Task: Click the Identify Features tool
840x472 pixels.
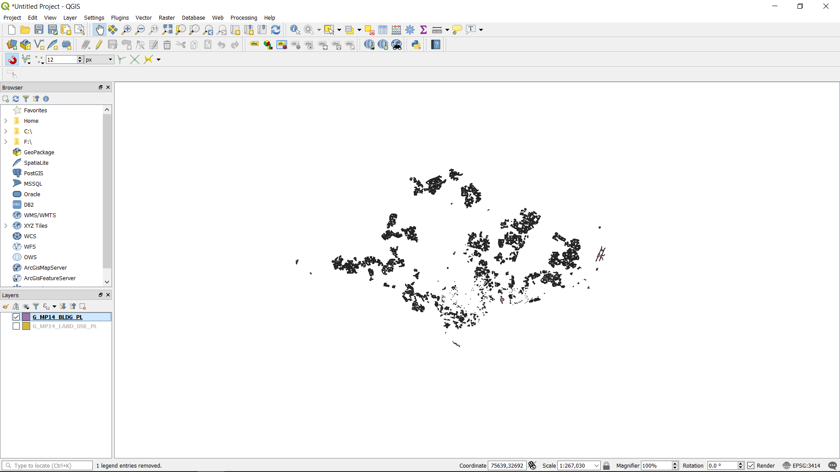Action: 295,30
